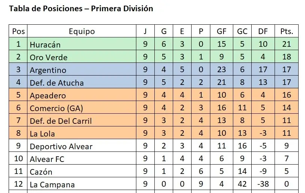Click Huracán's 21 points cell
This screenshot has height=193, width=305.
286,45
